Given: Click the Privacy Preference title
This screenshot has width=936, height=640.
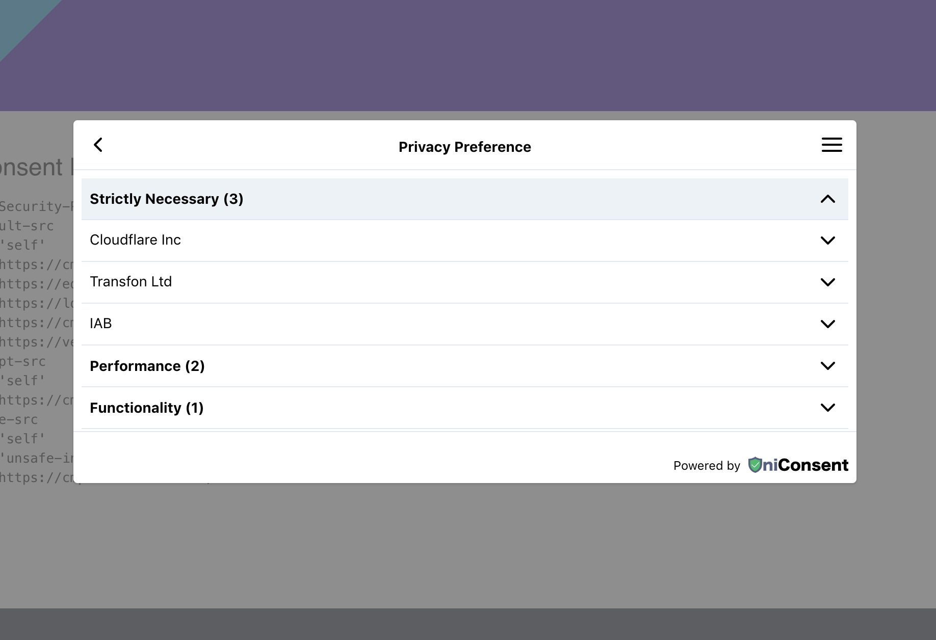Looking at the screenshot, I should click(x=464, y=147).
